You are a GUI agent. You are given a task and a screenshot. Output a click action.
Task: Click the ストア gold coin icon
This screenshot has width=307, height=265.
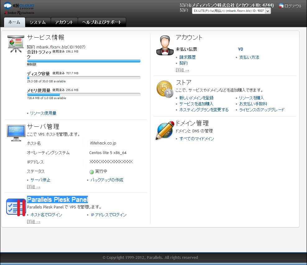click(165, 89)
